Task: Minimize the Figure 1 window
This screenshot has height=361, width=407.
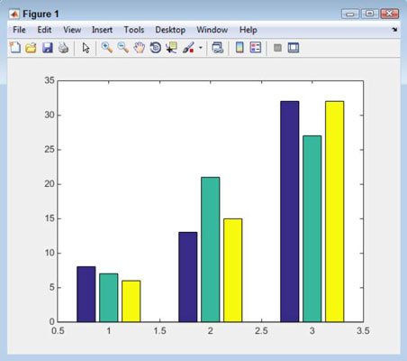Action: click(x=350, y=14)
